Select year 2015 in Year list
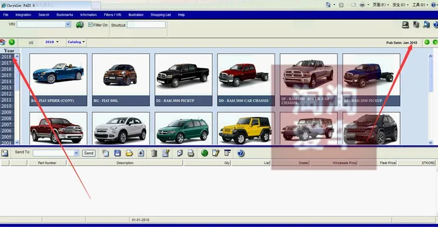Screen dimensions: 438x227 (x=7, y=75)
